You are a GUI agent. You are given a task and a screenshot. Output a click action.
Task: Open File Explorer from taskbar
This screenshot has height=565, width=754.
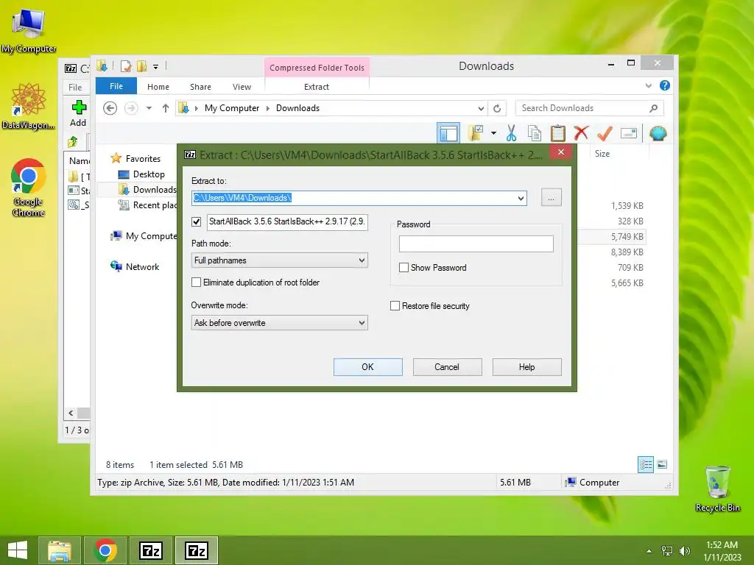pyautogui.click(x=60, y=550)
